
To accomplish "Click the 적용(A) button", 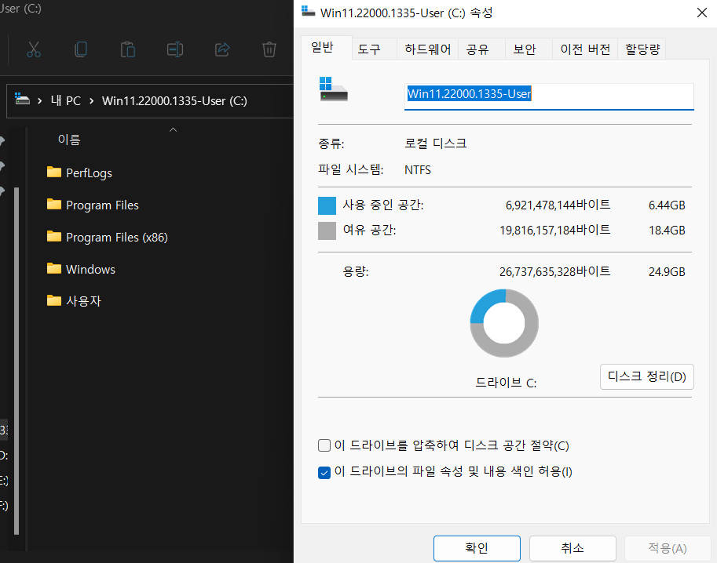I will point(668,548).
